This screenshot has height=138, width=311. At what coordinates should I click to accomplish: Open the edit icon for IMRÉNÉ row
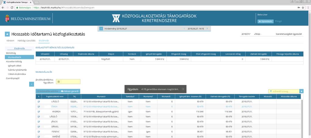point(39,136)
